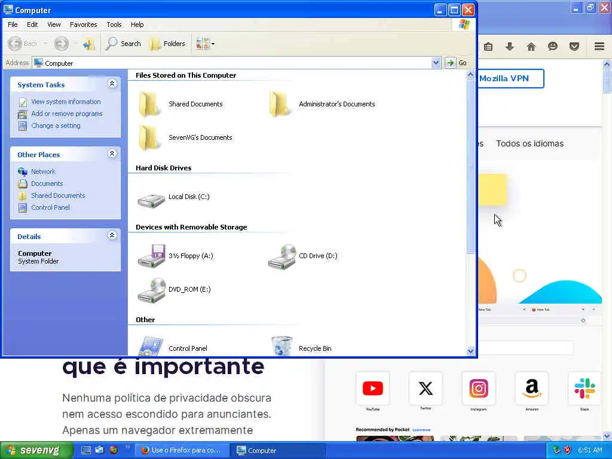Collapse the Other Places panel
The height and width of the screenshot is (459, 612).
tap(112, 154)
